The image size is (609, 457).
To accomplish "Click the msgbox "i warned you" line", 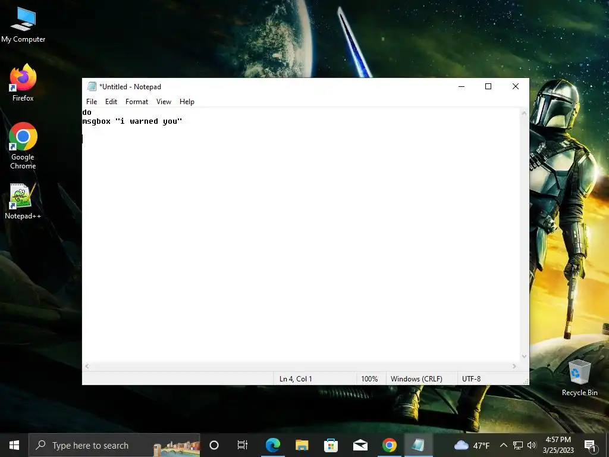I will (x=132, y=121).
